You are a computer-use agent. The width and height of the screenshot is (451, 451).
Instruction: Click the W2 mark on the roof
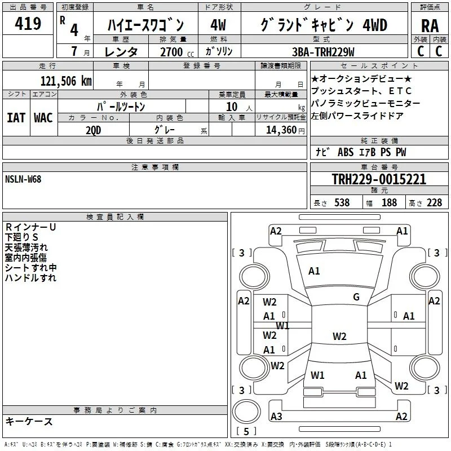pyautogui.click(x=339, y=336)
